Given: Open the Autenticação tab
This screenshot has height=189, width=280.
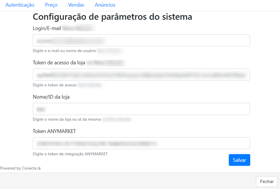Looking at the screenshot, I should click(x=20, y=5).
